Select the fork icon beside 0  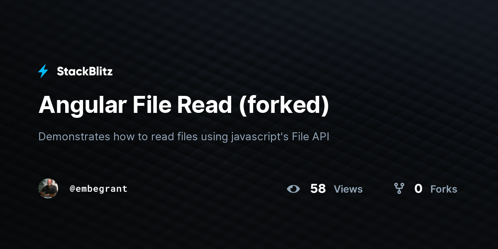(399, 189)
